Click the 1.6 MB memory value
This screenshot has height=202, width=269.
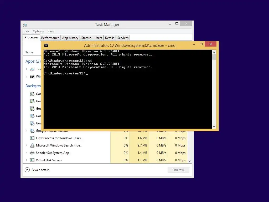point(142,138)
